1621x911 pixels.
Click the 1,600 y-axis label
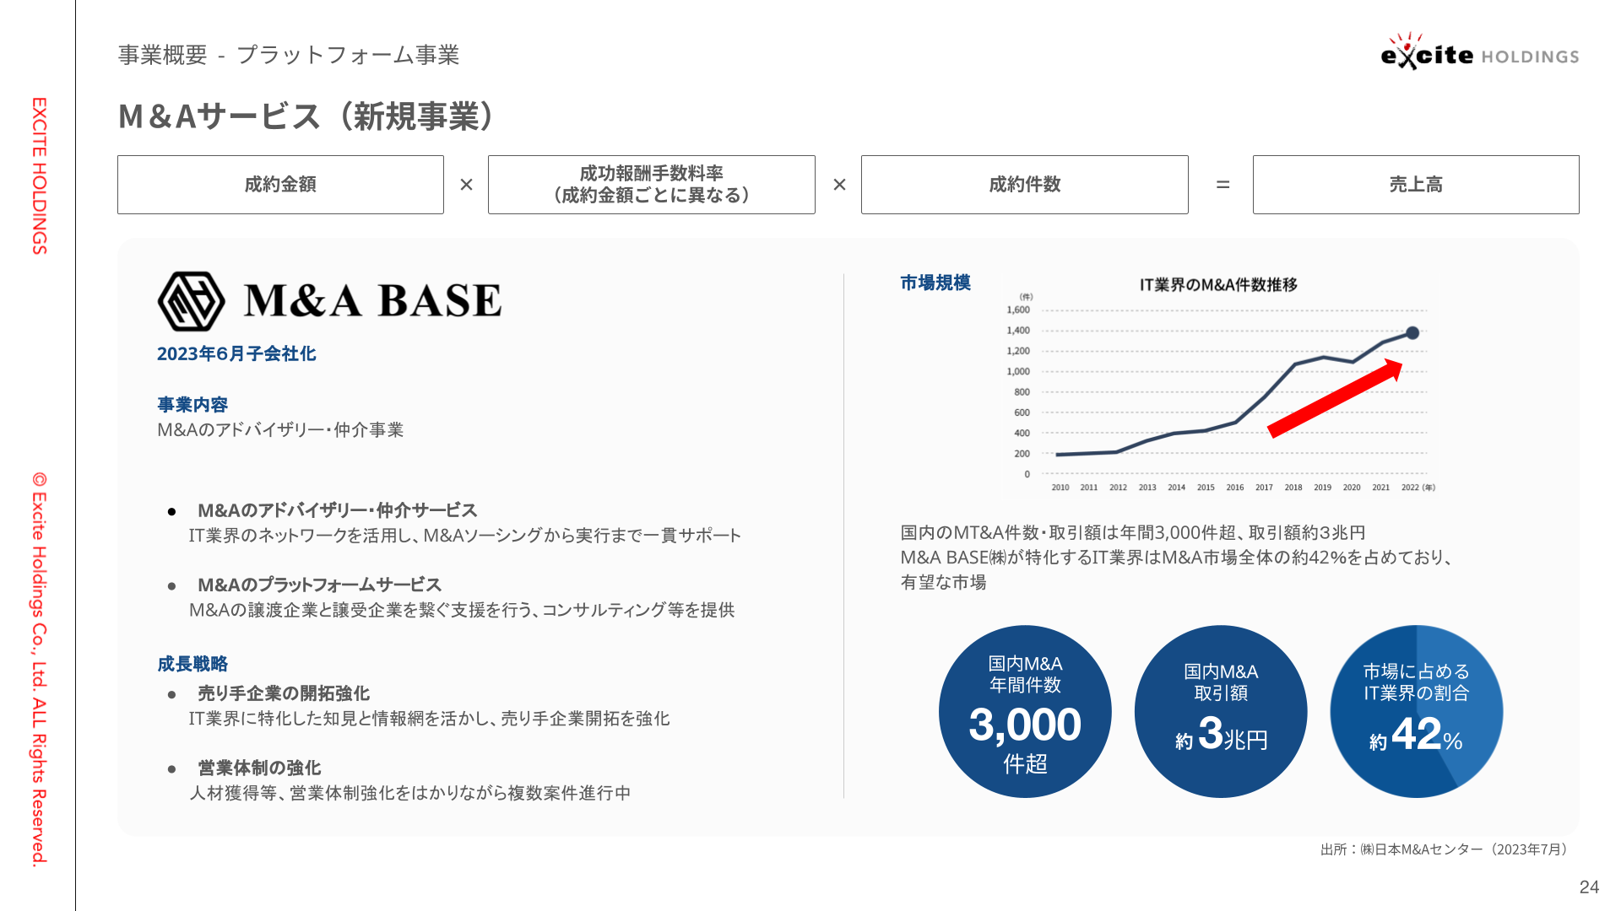[1018, 310]
